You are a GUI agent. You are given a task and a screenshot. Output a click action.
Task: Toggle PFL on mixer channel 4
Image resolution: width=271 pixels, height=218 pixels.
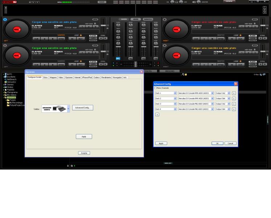156,58
